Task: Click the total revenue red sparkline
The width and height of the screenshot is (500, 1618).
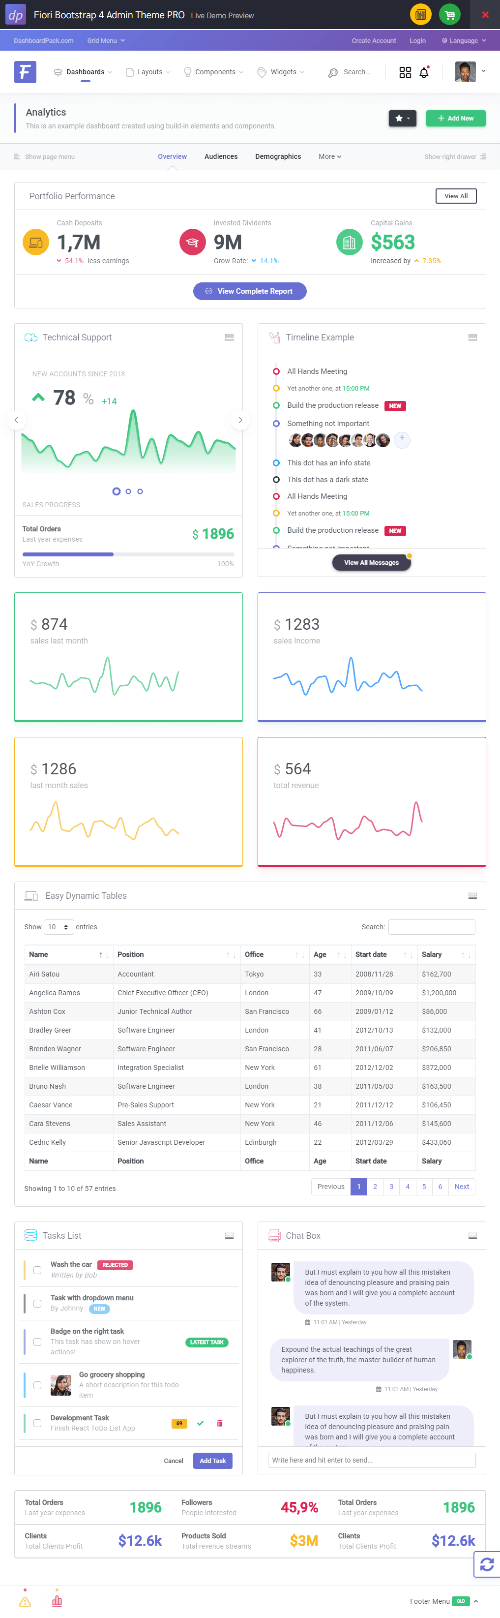Action: 348,820
